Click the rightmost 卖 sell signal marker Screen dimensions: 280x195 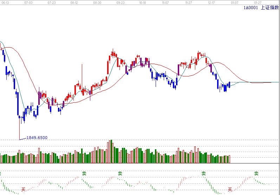click(x=256, y=174)
